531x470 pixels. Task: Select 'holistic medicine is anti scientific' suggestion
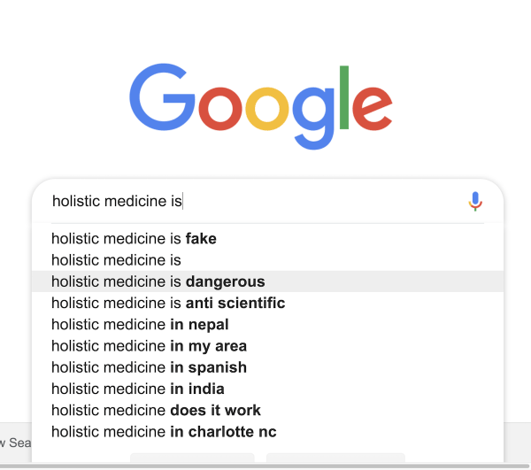[168, 304]
